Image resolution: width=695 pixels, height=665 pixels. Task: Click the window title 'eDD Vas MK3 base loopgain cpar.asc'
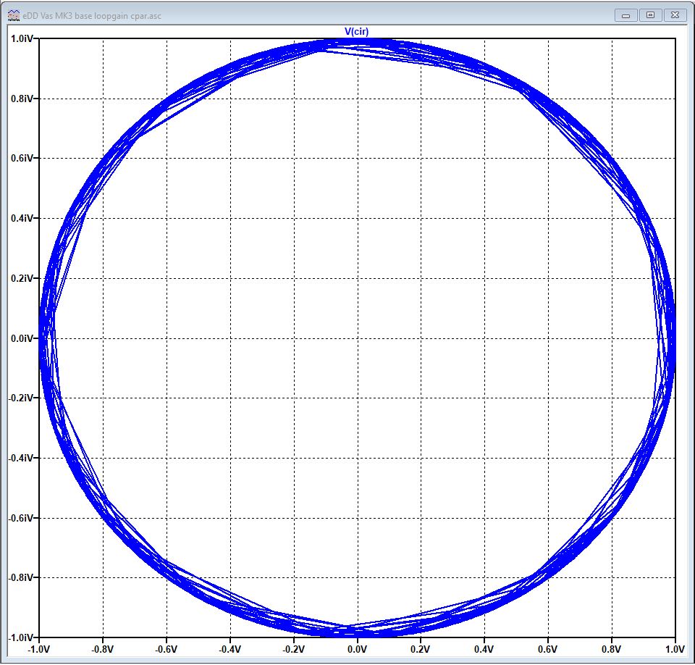point(92,16)
